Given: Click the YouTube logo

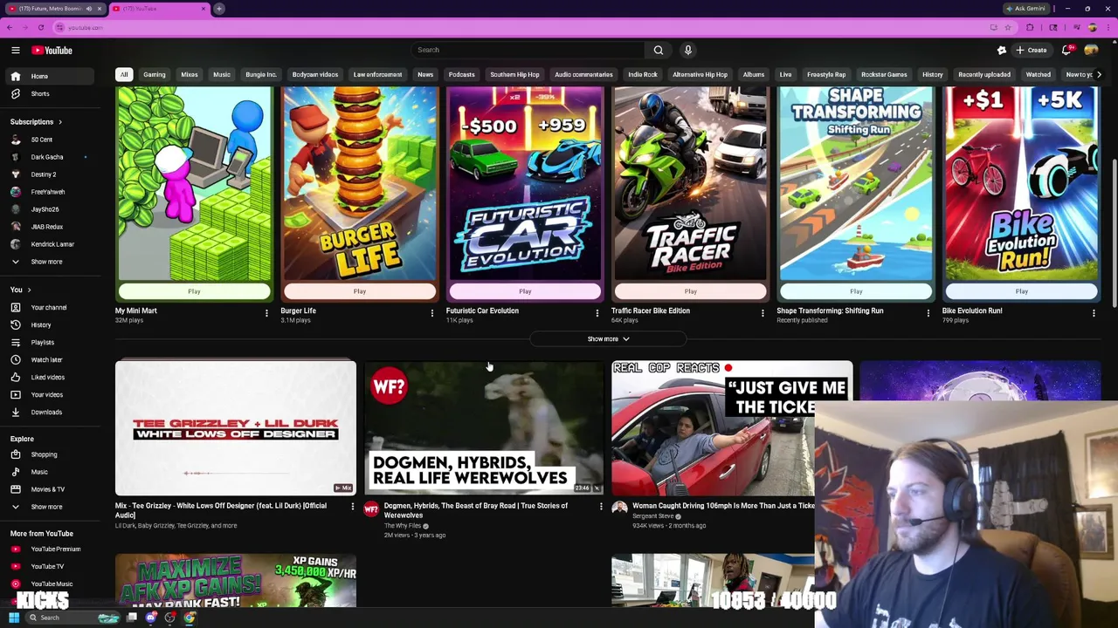Looking at the screenshot, I should point(52,50).
